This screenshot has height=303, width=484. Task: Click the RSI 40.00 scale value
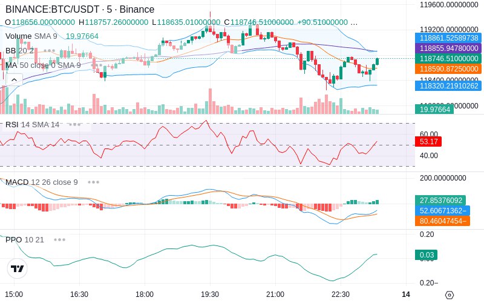pyautogui.click(x=429, y=156)
